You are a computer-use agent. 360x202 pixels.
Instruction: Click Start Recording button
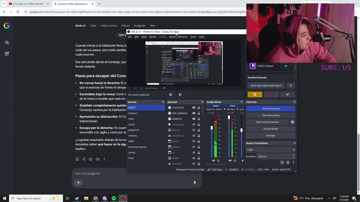pyautogui.click(x=271, y=115)
